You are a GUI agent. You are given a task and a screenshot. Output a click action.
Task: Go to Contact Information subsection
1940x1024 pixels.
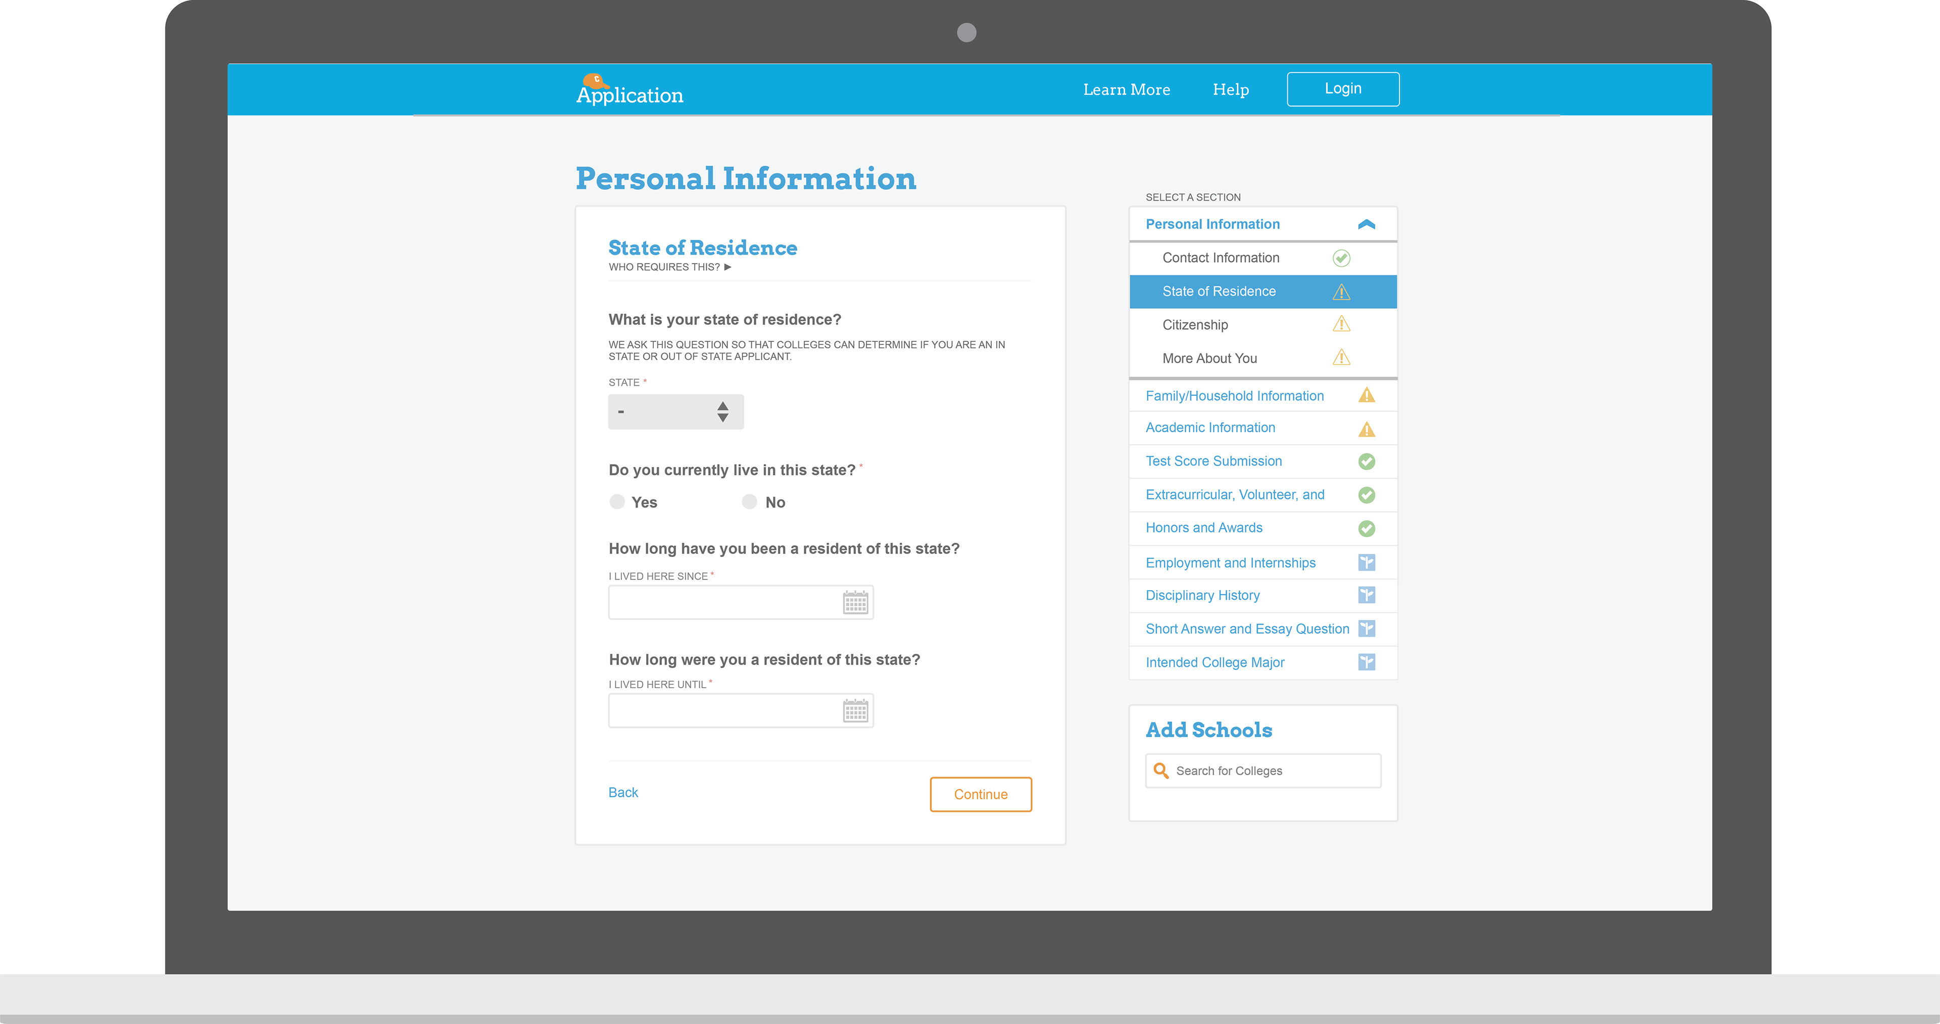(x=1263, y=258)
